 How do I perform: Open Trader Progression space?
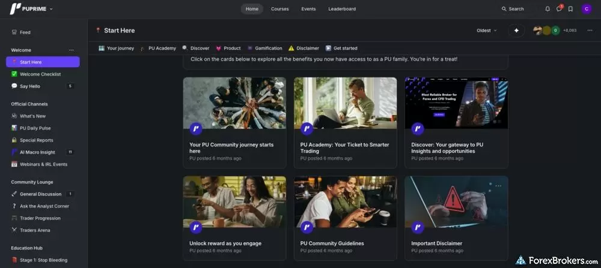(x=43, y=218)
